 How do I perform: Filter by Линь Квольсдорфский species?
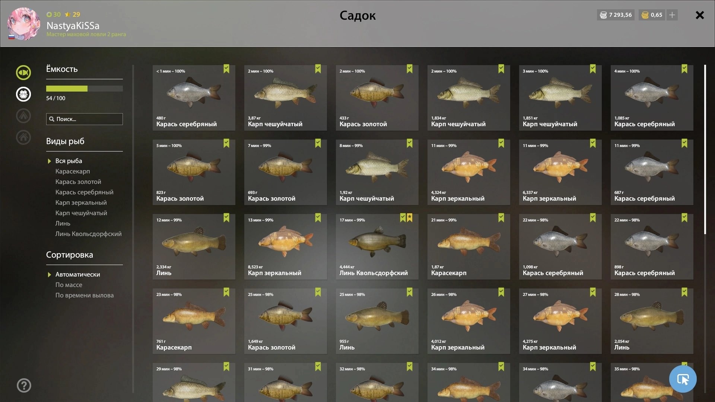(88, 234)
